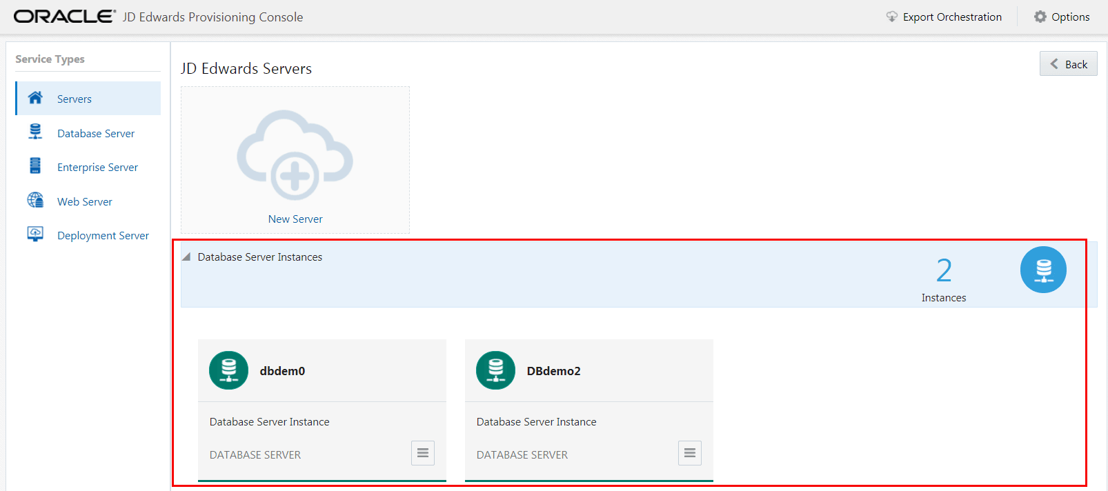Screen dimensions: 1108x491
Task: Select Servers in Service Types
Action: 88,99
